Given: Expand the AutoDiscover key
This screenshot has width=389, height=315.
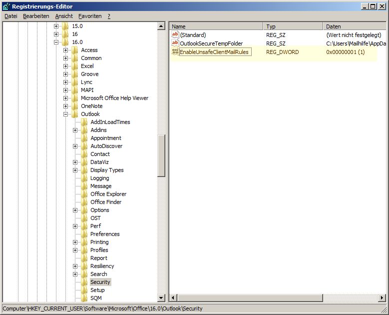Looking at the screenshot, I should click(x=75, y=146).
